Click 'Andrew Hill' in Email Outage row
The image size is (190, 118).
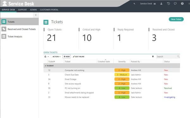point(136,79)
